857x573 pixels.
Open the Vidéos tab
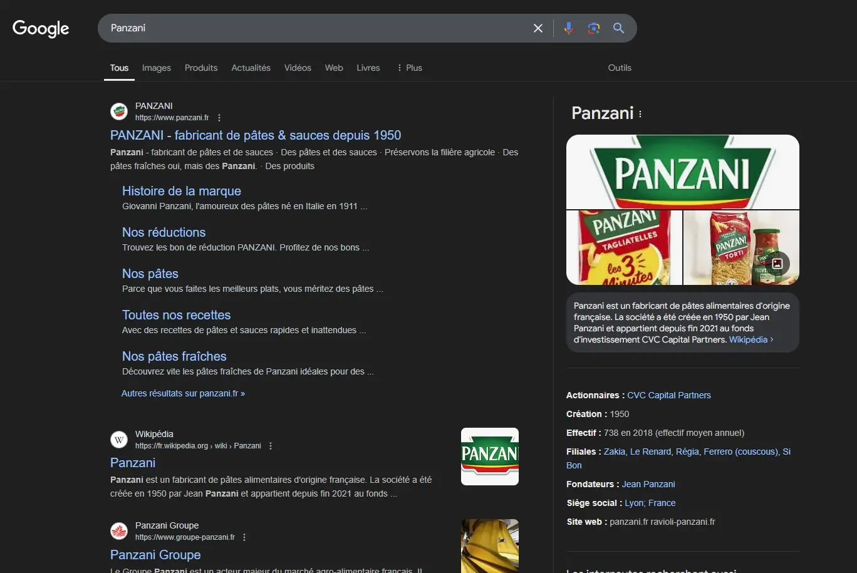tap(298, 68)
